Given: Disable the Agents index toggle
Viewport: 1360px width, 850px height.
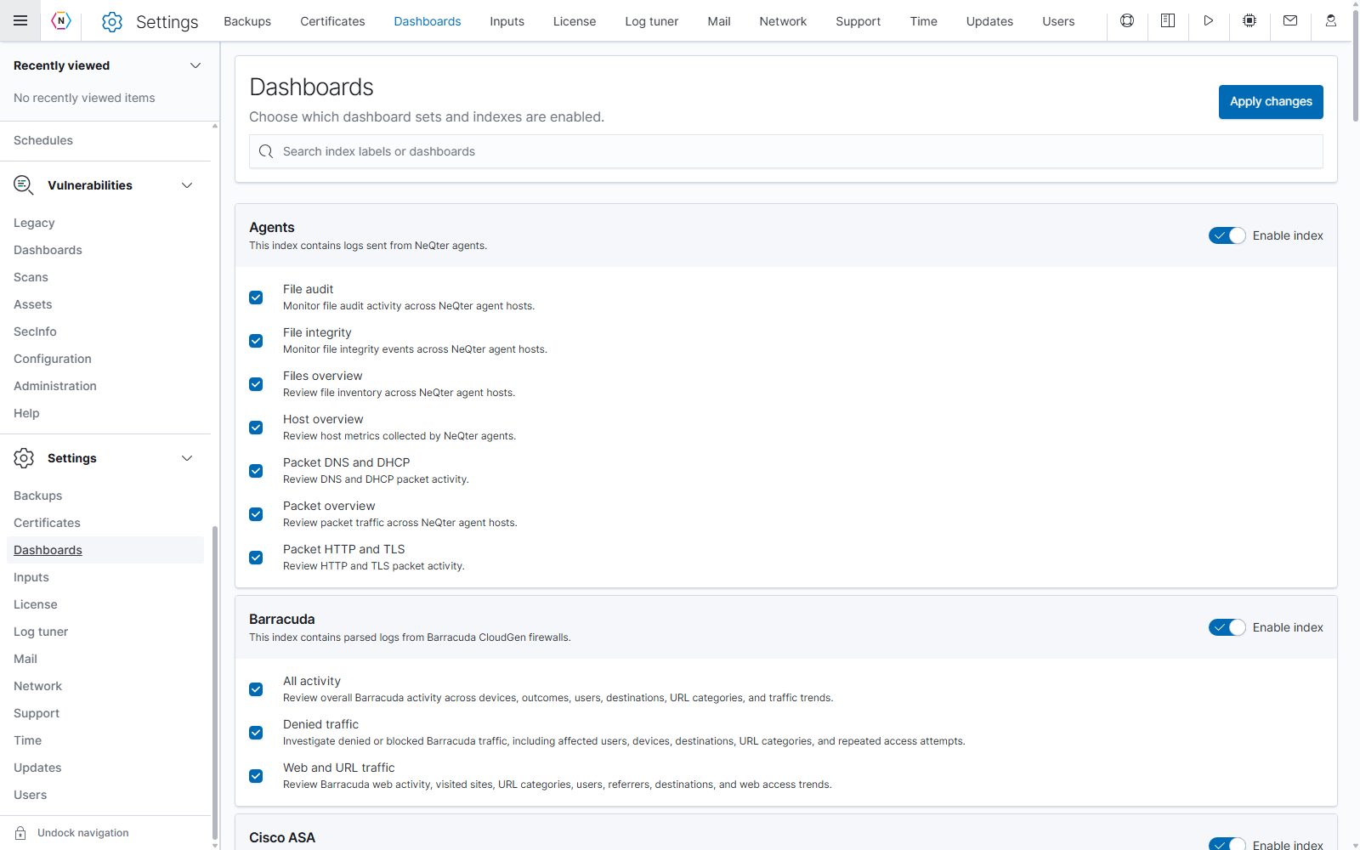Looking at the screenshot, I should click(x=1227, y=235).
